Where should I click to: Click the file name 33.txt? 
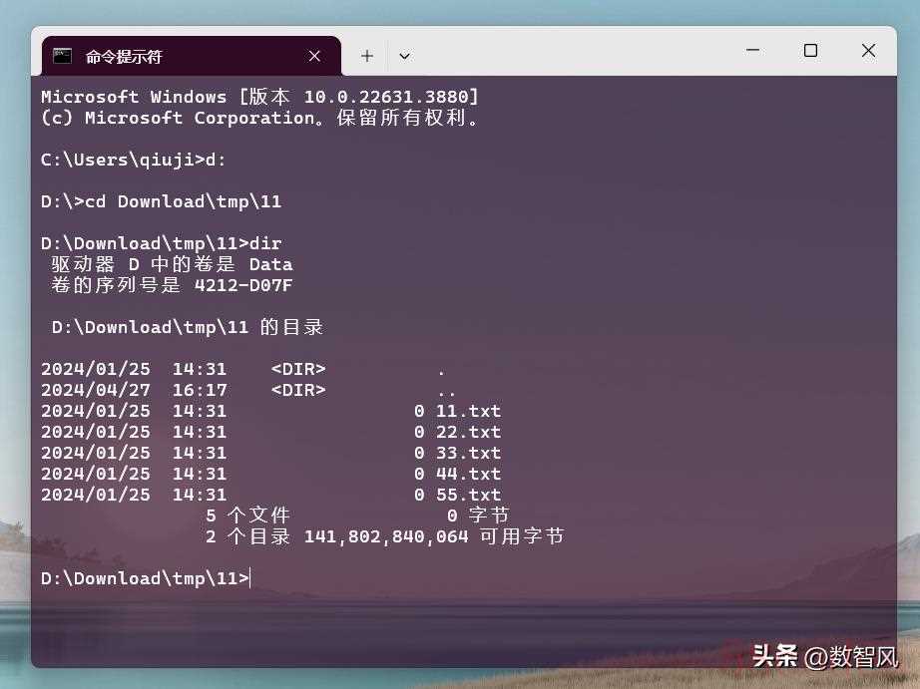tap(468, 453)
